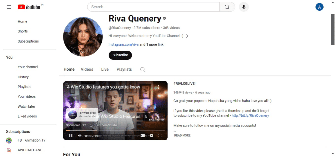335x156 pixels.
Task: Click the 'Subscriptions' section heading
Action: (18, 132)
